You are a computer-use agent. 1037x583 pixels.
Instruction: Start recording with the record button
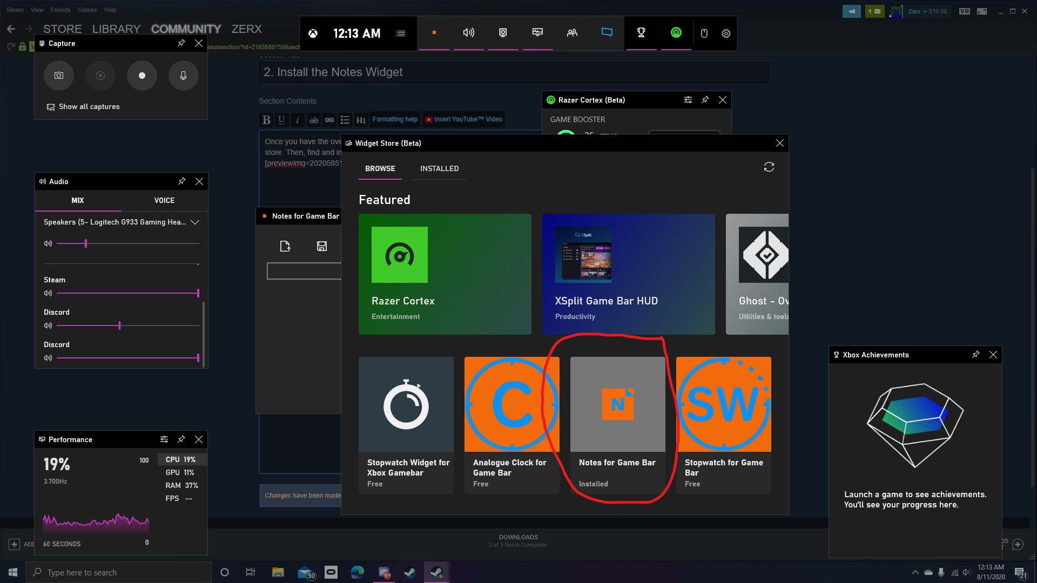pos(142,76)
